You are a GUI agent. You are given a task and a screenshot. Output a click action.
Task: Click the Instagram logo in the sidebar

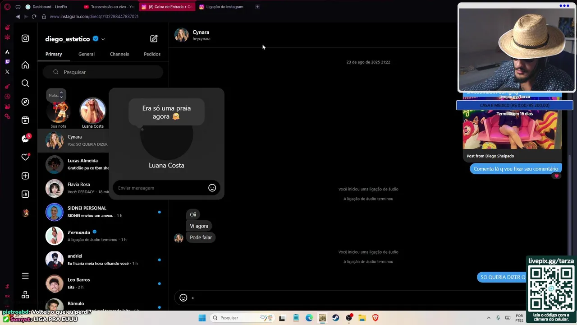(x=25, y=38)
